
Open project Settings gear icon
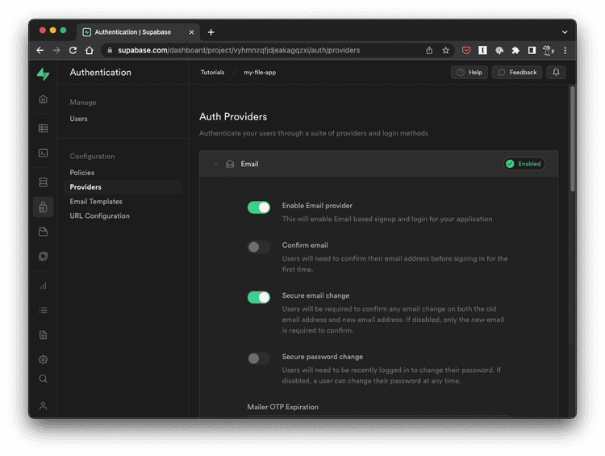pyautogui.click(x=44, y=359)
